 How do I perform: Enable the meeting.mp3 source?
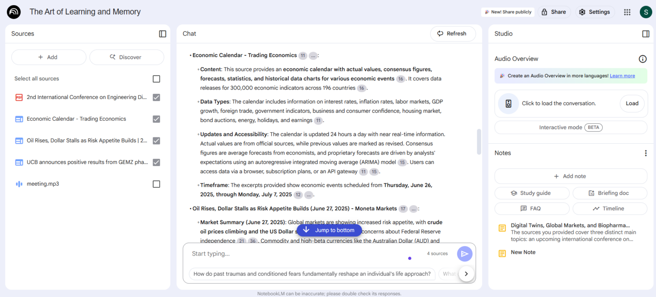point(156,183)
